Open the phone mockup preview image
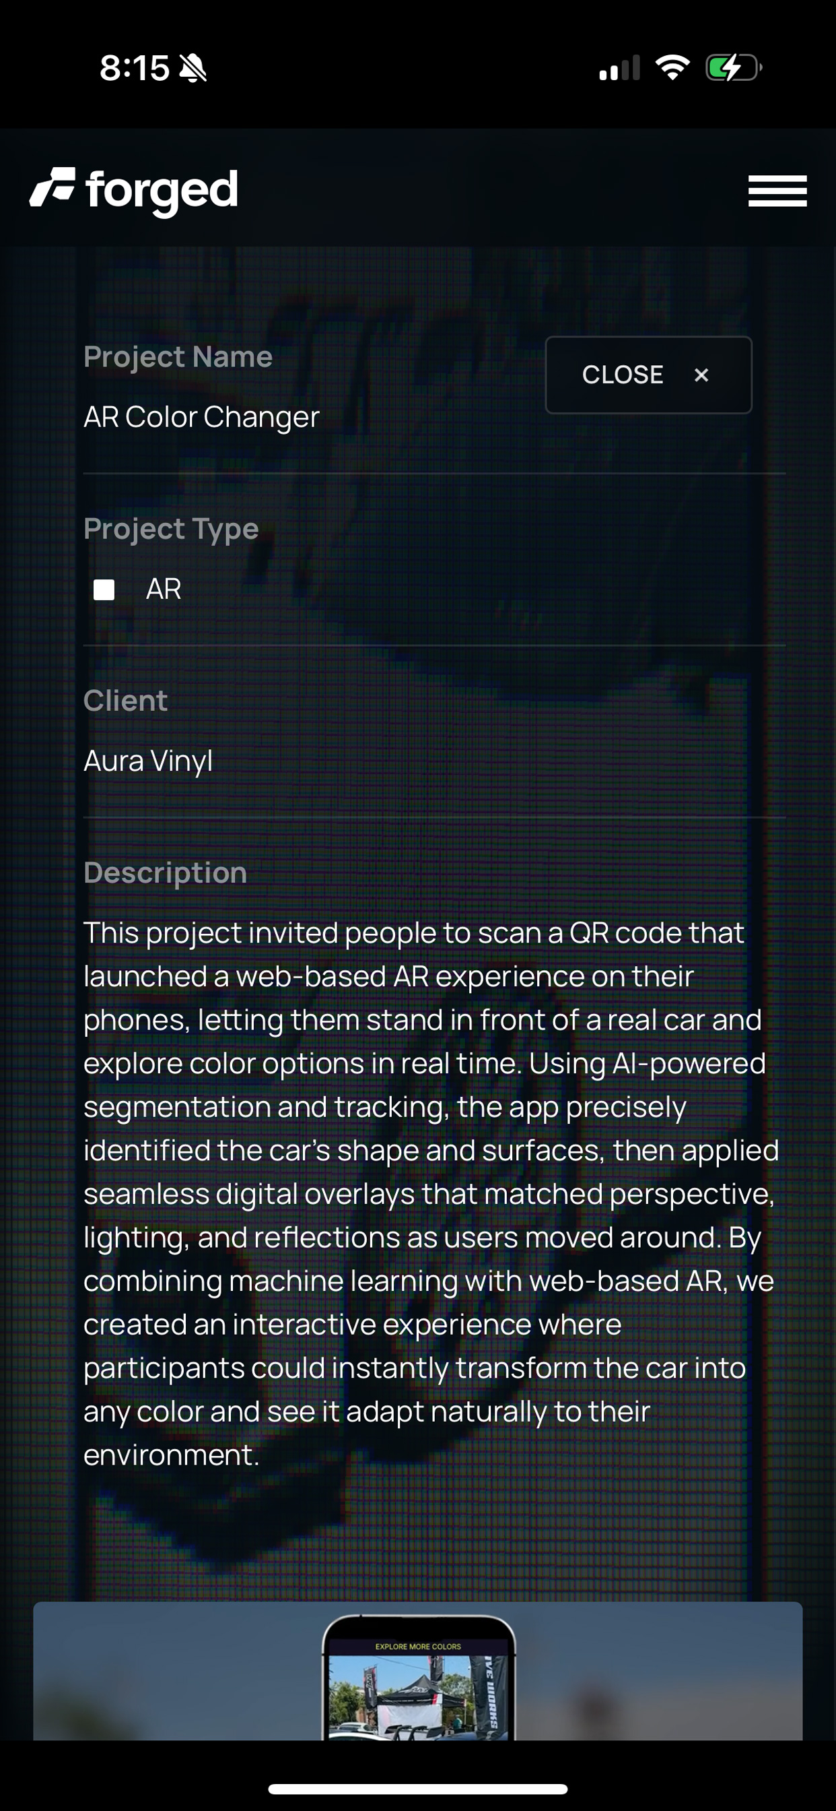 click(x=418, y=1678)
